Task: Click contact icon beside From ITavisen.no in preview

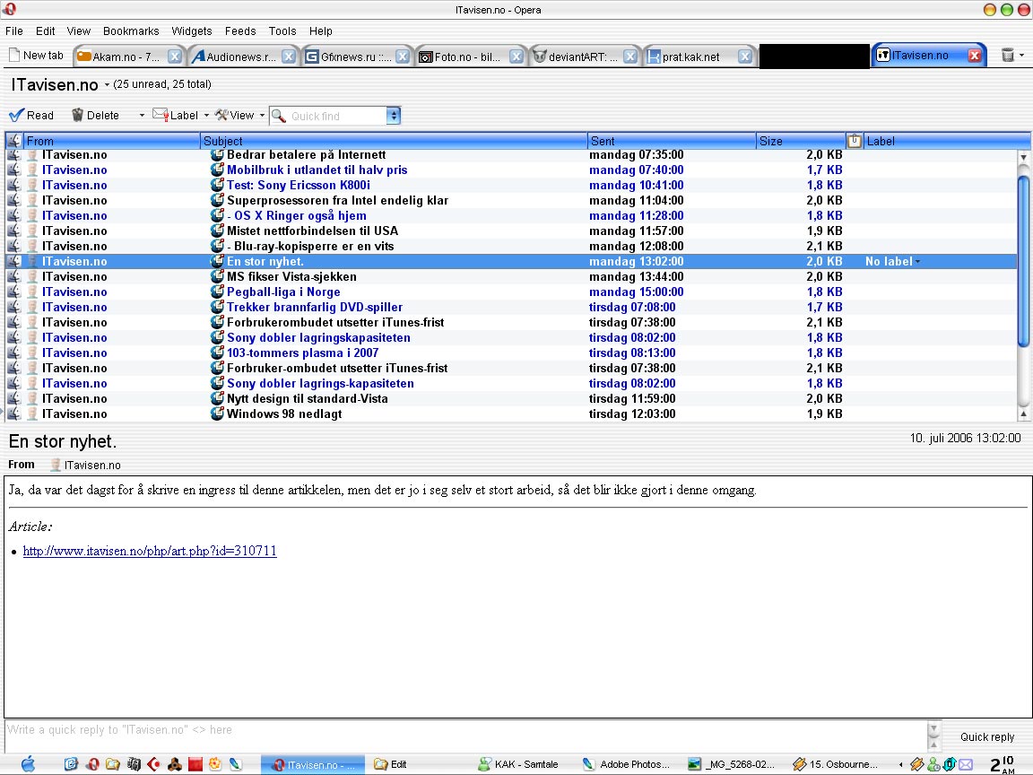Action: (56, 465)
